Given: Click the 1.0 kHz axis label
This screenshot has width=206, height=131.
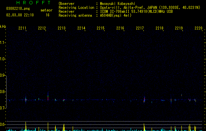Looking at the screenshot, I should 3,59.
